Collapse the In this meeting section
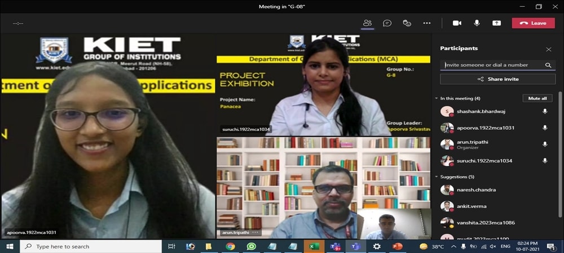Screen dimensions: 564x253 [x=437, y=98]
